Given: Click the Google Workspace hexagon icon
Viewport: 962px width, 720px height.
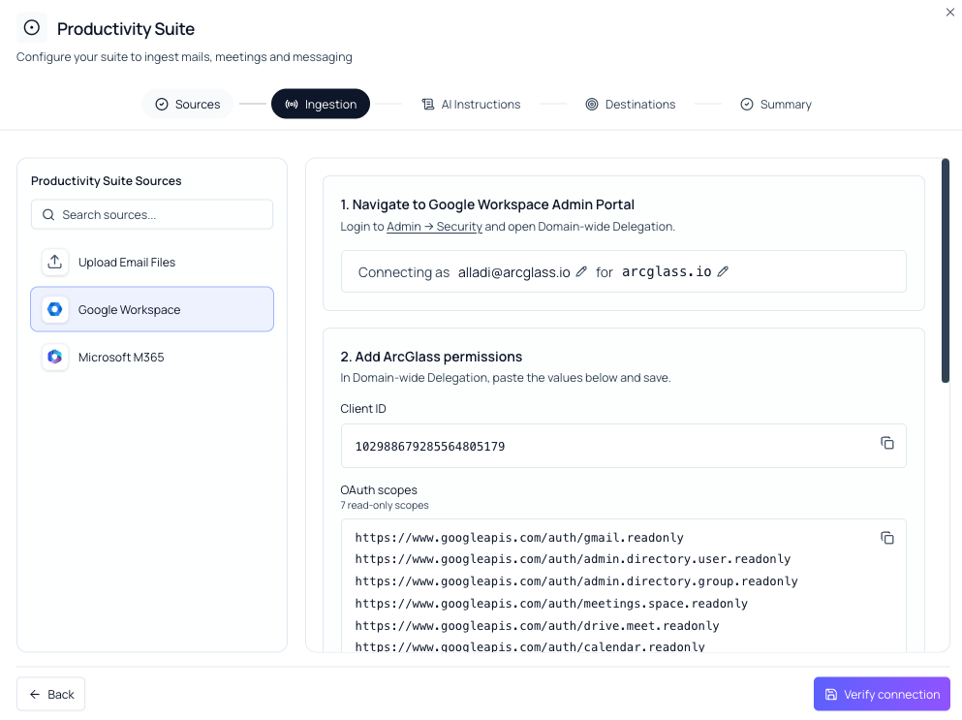Looking at the screenshot, I should [54, 309].
